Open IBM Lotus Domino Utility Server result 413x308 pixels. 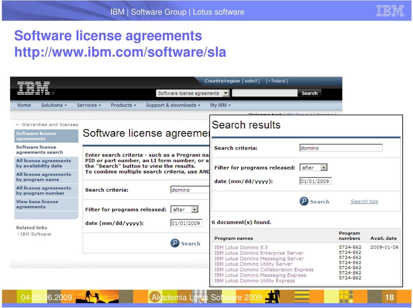pyautogui.click(x=253, y=264)
